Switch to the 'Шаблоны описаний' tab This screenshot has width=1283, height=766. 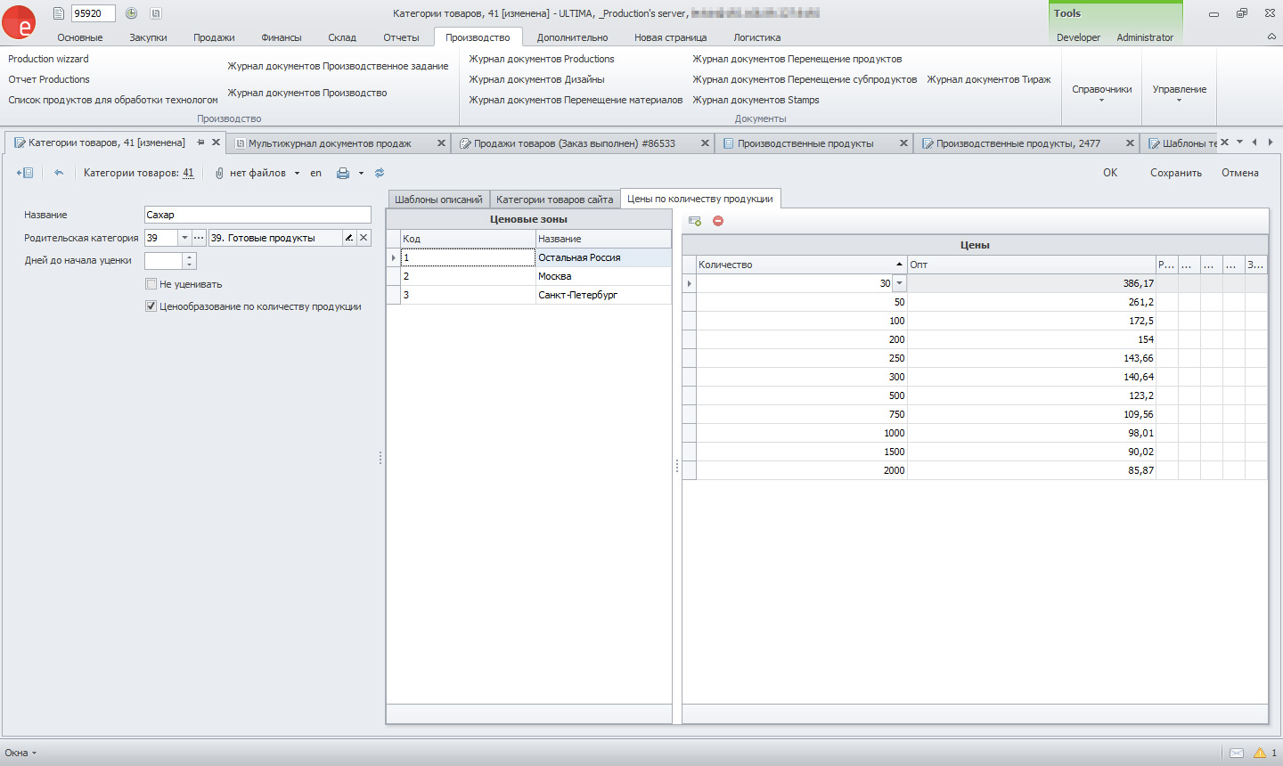coord(438,200)
